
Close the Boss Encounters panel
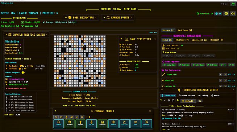[x=96, y=18]
